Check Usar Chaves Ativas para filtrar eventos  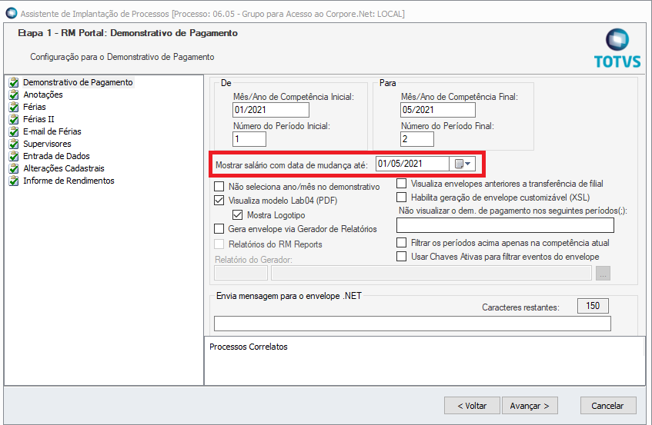401,257
